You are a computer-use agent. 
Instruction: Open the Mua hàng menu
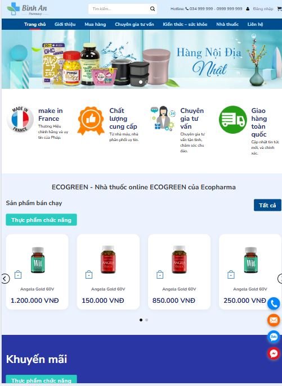(95, 24)
